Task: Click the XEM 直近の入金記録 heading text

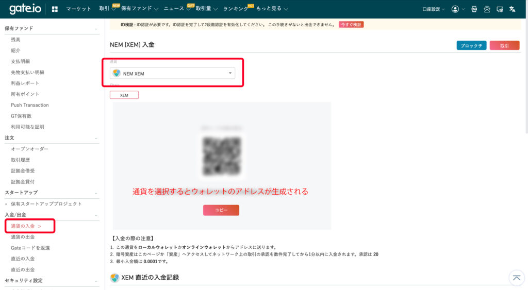Action: 150,278
